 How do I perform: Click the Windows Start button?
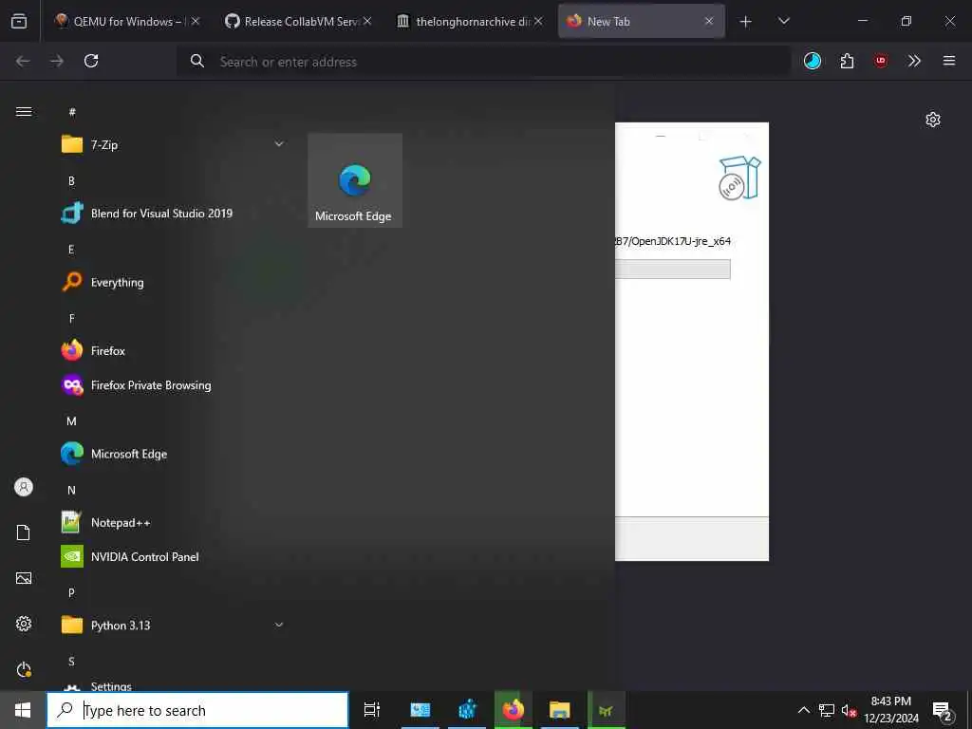tap(23, 710)
